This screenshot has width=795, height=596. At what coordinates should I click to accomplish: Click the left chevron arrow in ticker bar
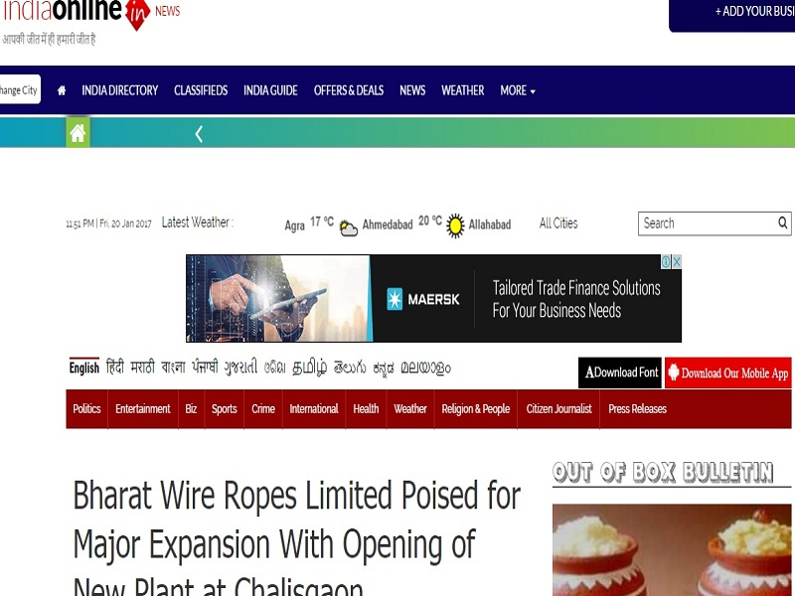tap(199, 134)
